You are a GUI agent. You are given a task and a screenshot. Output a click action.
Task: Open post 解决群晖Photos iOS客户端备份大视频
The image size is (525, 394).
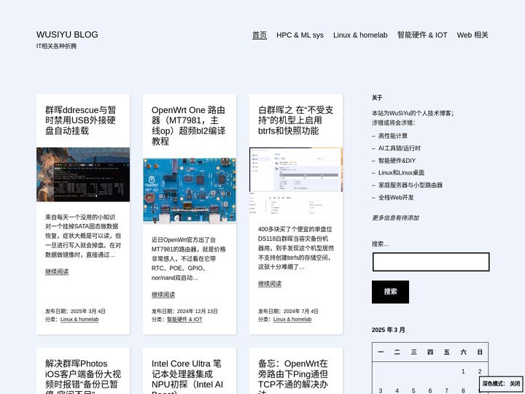(x=83, y=376)
